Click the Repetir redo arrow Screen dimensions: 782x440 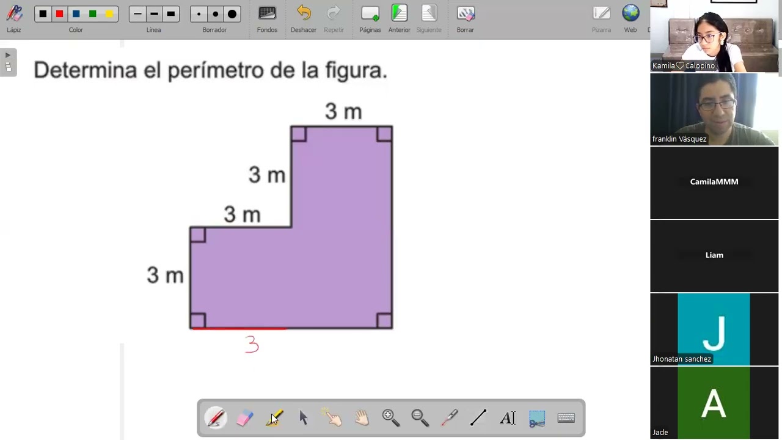pyautogui.click(x=334, y=18)
